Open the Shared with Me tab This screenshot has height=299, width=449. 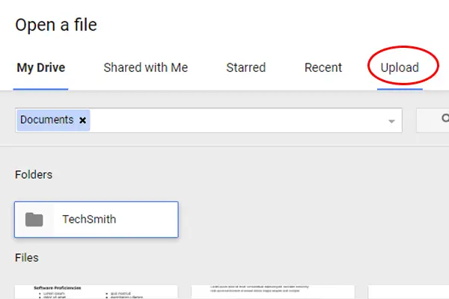145,68
